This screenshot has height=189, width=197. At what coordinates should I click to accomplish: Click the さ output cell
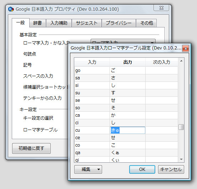(x=127, y=78)
